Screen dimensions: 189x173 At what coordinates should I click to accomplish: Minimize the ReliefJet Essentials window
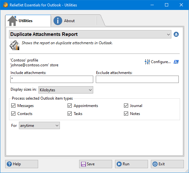152,5
